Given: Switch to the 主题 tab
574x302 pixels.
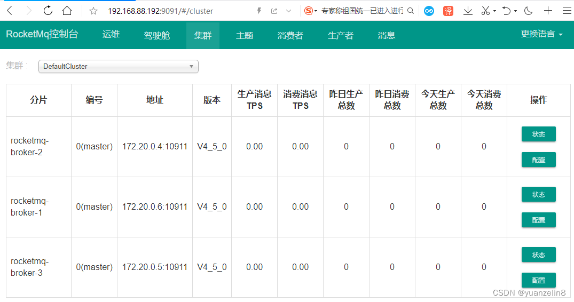Looking at the screenshot, I should click(245, 35).
